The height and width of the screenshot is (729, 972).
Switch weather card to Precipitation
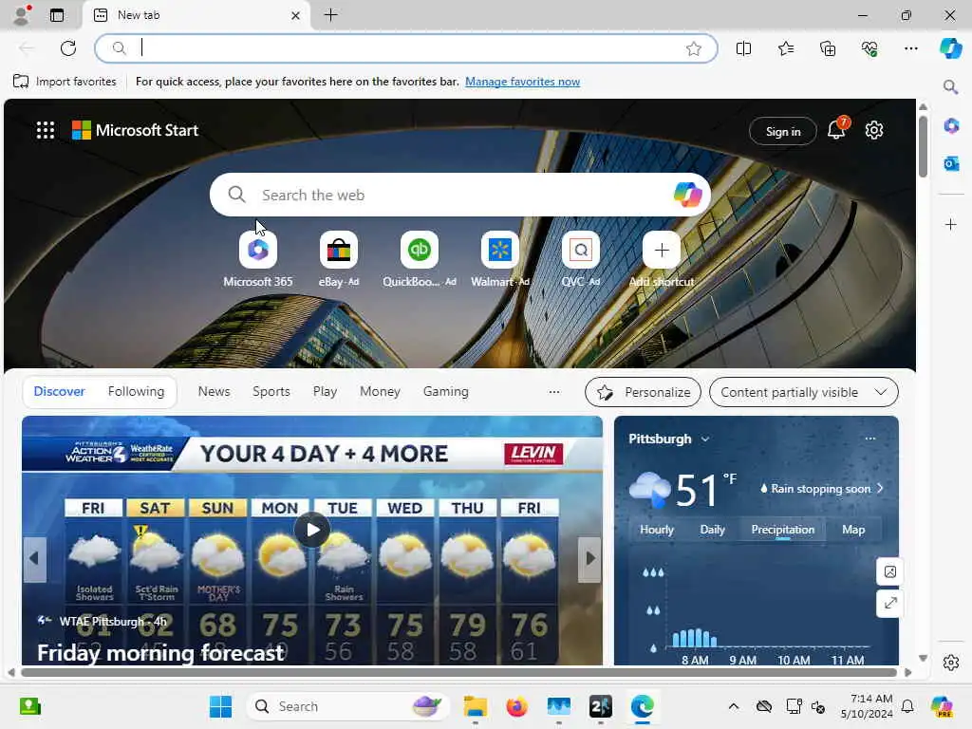click(783, 530)
